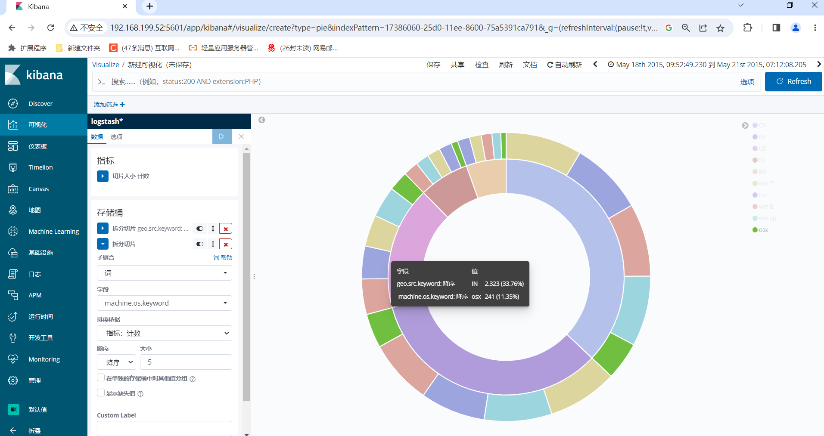This screenshot has width=824, height=436.
Task: Open Canvas in sidebar
Action: (x=38, y=189)
